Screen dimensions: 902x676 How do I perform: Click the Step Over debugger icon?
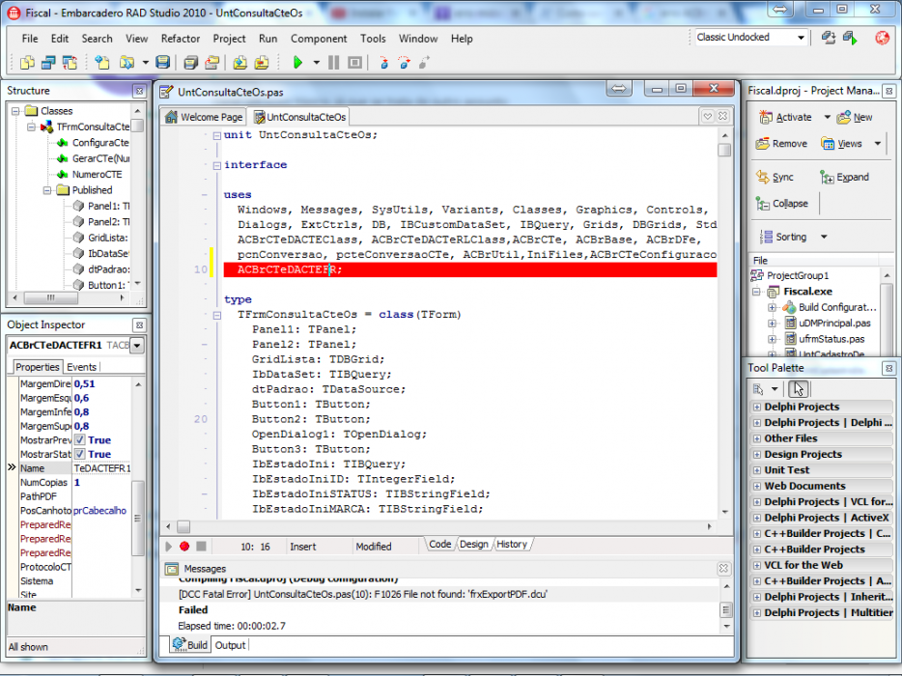405,62
